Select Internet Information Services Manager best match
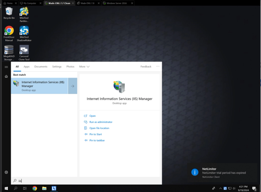The width and height of the screenshot is (261, 192). pos(40,86)
